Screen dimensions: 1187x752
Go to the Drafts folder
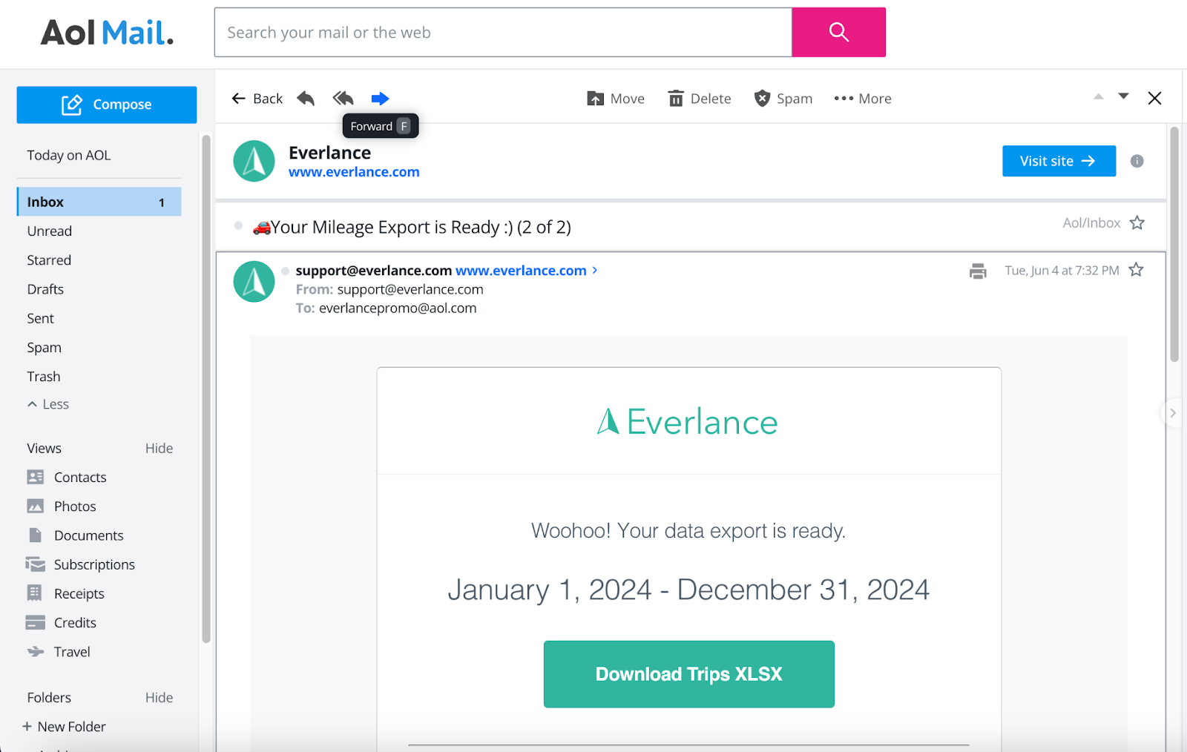click(45, 289)
